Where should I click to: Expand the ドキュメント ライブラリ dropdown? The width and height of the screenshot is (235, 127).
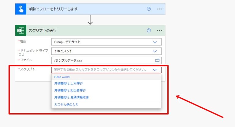point(155,51)
